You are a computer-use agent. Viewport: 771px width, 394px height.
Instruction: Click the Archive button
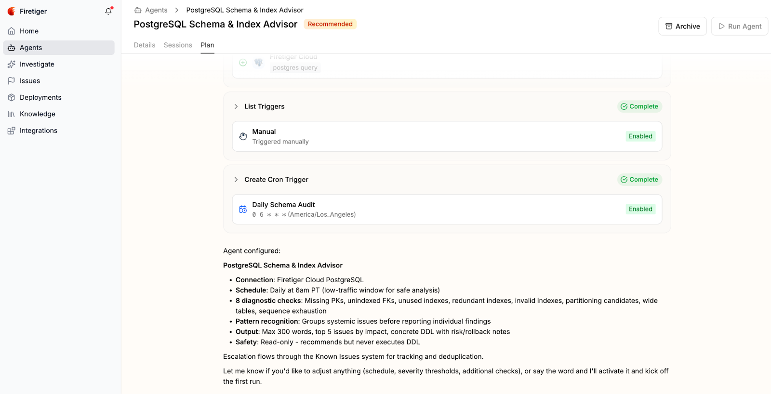pyautogui.click(x=682, y=26)
